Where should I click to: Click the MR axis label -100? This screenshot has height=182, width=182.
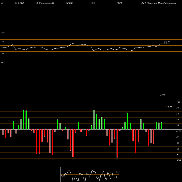pos(178,161)
